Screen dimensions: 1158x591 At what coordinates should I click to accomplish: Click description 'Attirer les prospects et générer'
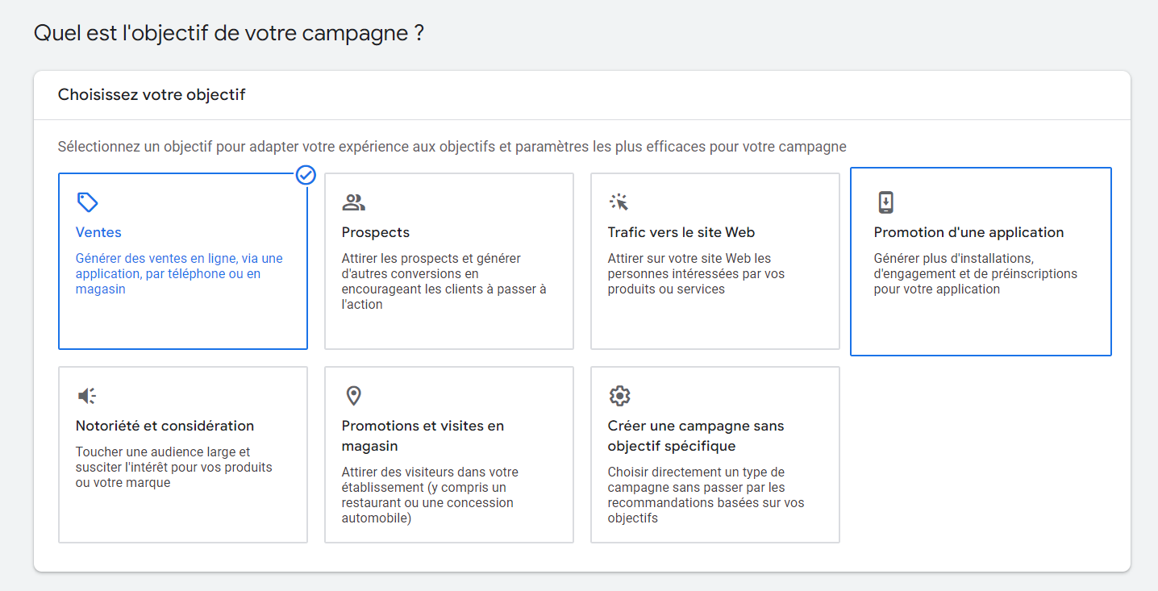(x=444, y=281)
